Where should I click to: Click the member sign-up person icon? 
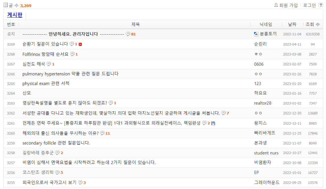[x=276, y=5]
